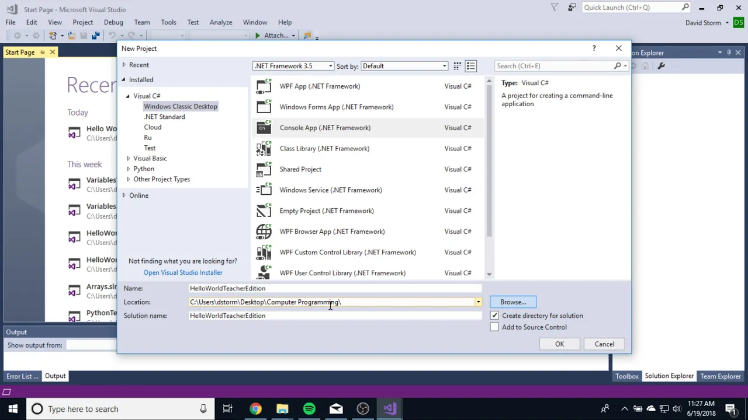Click the Cancel button
The width and height of the screenshot is (748, 420).
[604, 344]
